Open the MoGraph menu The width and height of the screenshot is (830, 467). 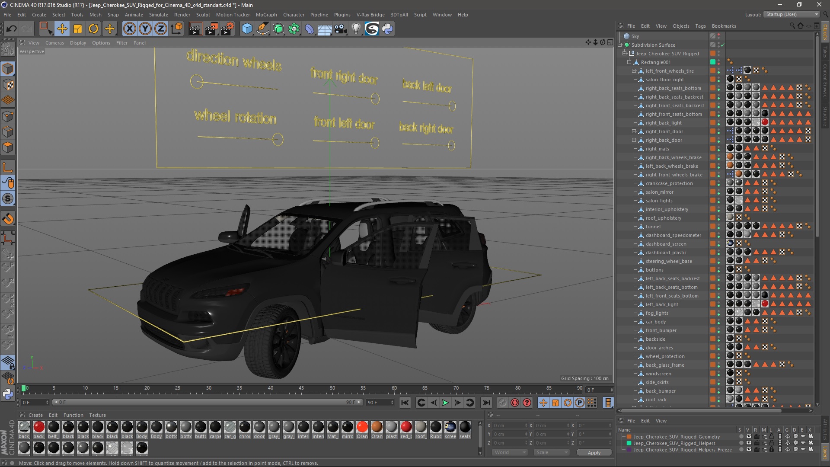pyautogui.click(x=266, y=15)
